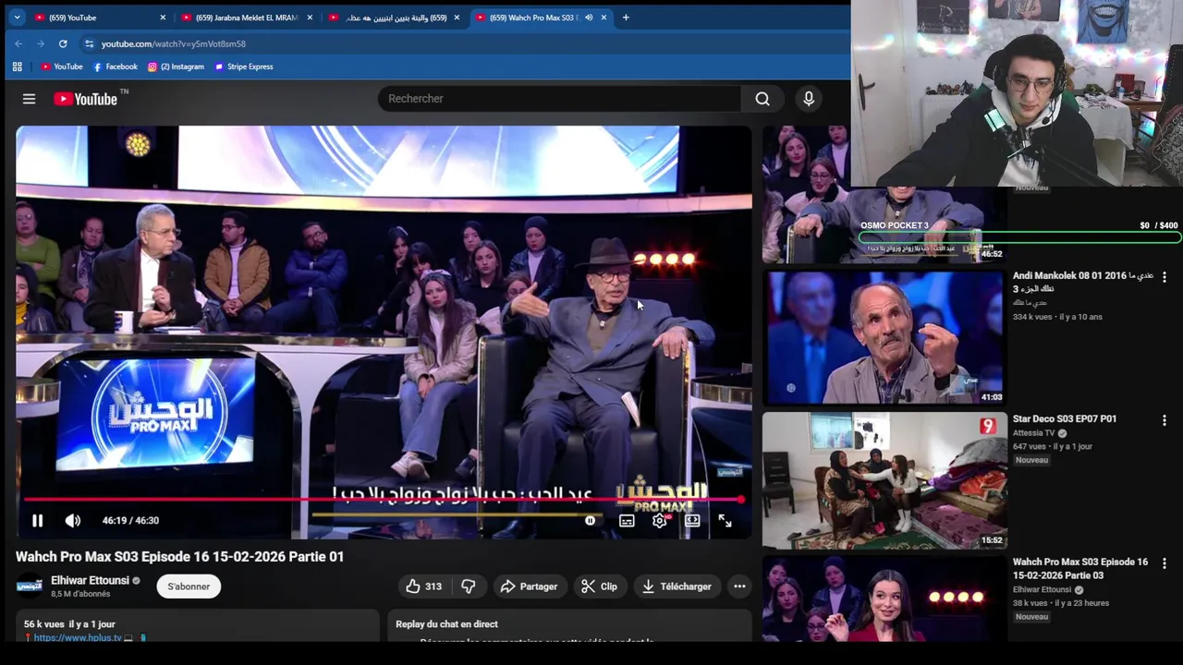Enter fullscreen with the expand icon
Screen dimensions: 1183x665
(726, 521)
